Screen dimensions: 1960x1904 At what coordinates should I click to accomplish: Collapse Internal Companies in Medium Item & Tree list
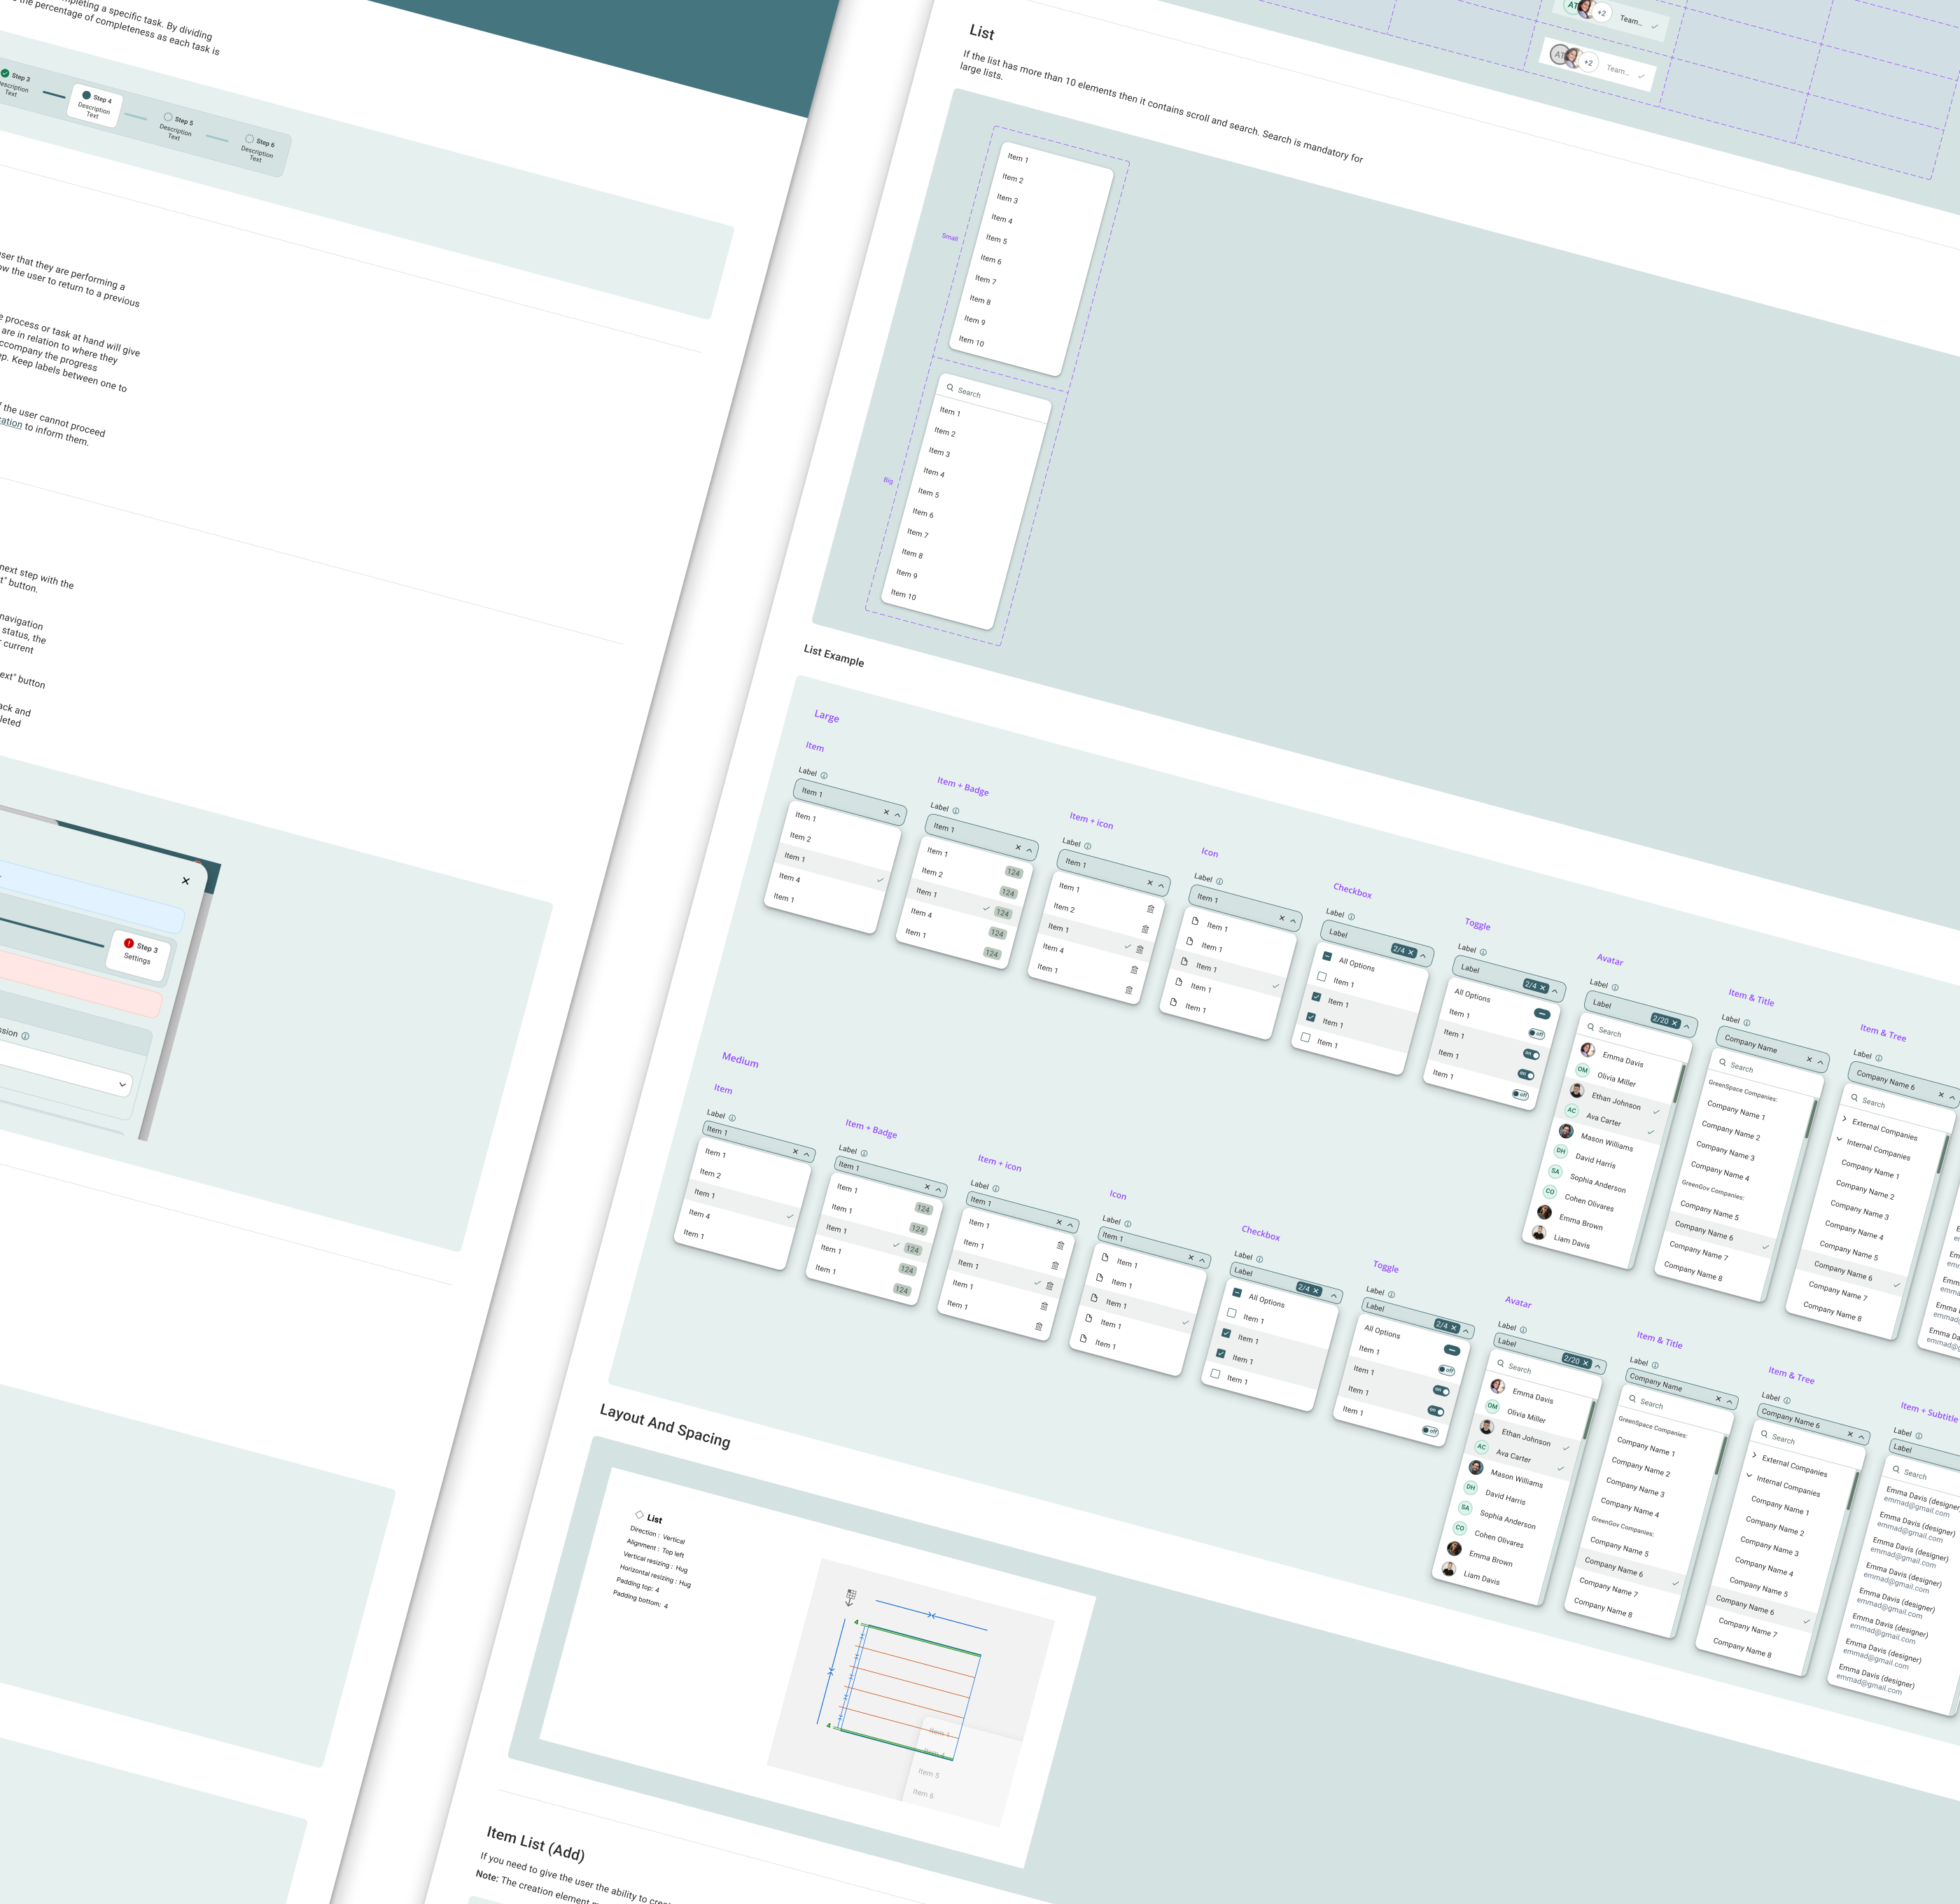[x=1749, y=1476]
